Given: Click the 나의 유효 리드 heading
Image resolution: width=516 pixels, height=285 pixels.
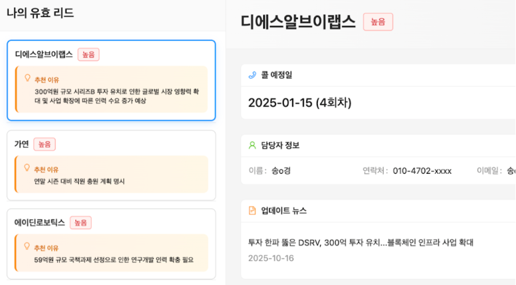Looking at the screenshot, I should tap(40, 13).
